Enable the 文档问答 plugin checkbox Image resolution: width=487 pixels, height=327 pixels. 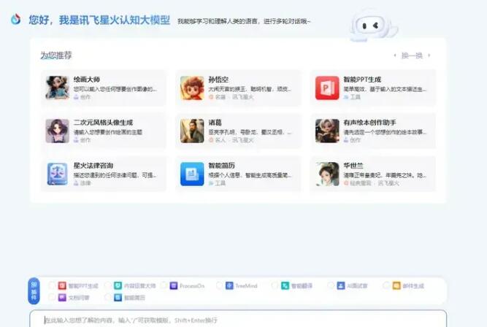[x=52, y=298]
